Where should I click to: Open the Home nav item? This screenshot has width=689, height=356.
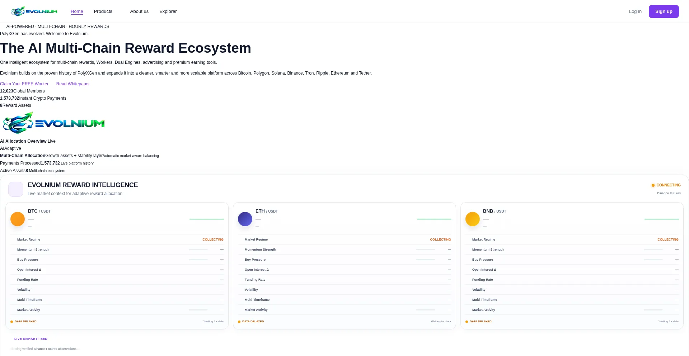(77, 11)
